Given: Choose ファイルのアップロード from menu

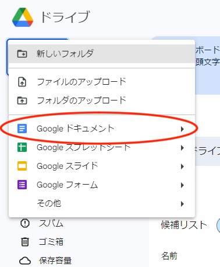Looking at the screenshot, I should click(x=102, y=82).
